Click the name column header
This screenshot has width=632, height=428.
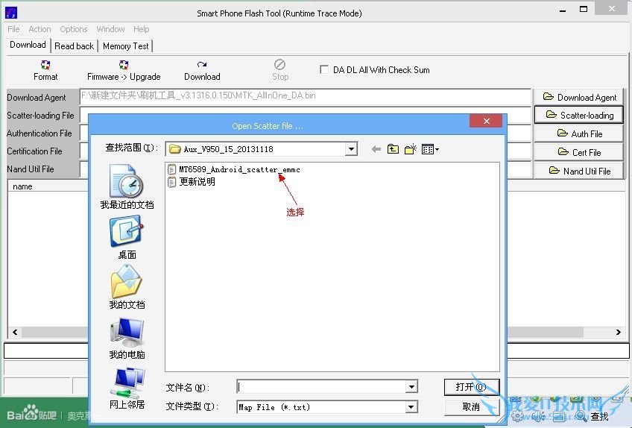(x=48, y=186)
